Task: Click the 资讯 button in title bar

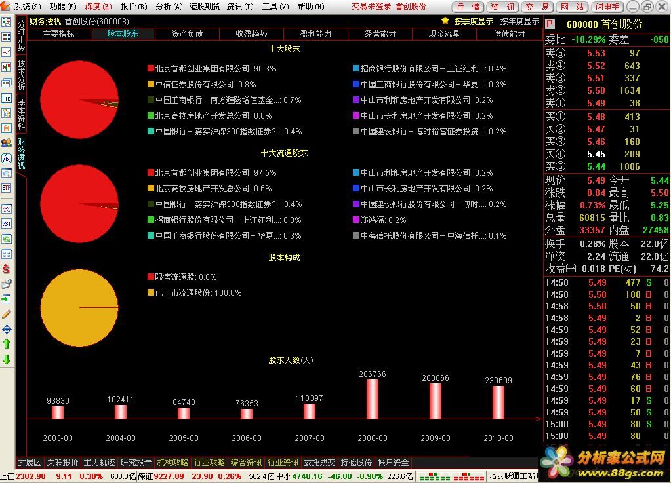Action: [502, 7]
